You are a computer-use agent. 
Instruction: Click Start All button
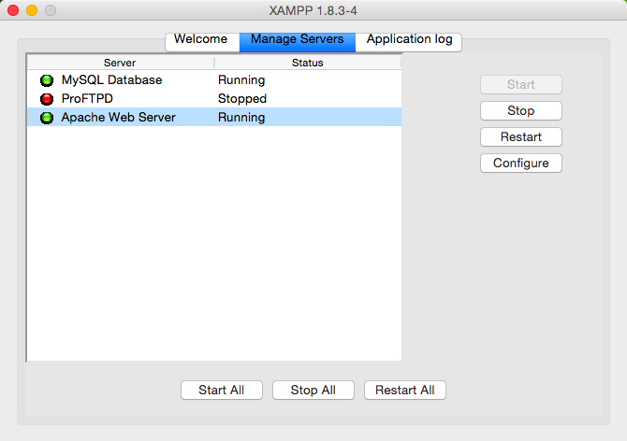pyautogui.click(x=222, y=390)
